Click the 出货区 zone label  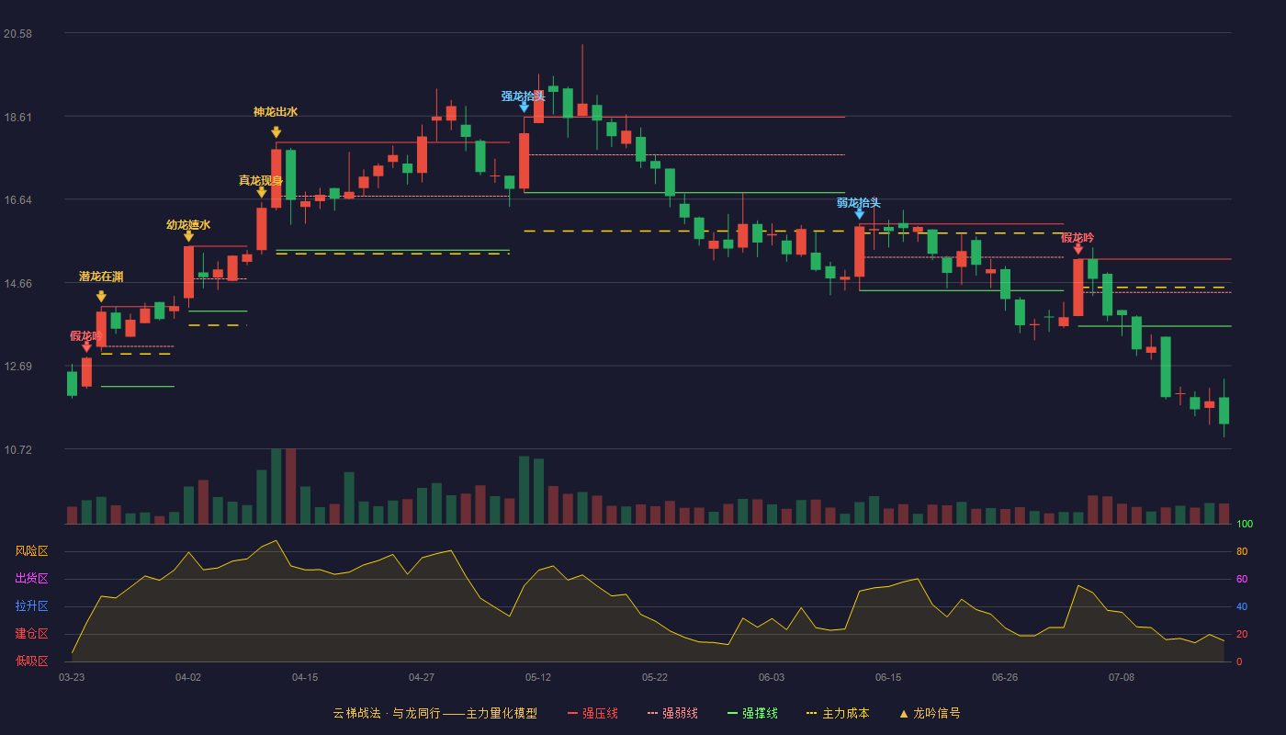pyautogui.click(x=31, y=579)
